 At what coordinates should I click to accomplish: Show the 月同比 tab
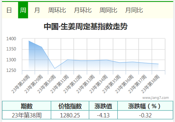(x=134, y=10)
